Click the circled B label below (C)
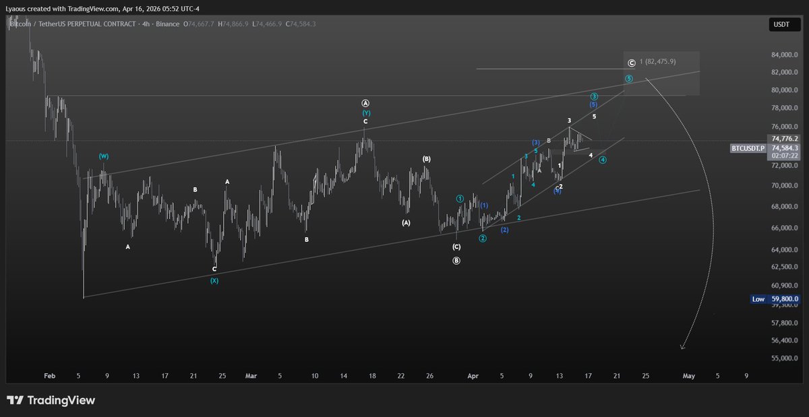Image resolution: width=809 pixels, height=417 pixels. pyautogui.click(x=456, y=260)
